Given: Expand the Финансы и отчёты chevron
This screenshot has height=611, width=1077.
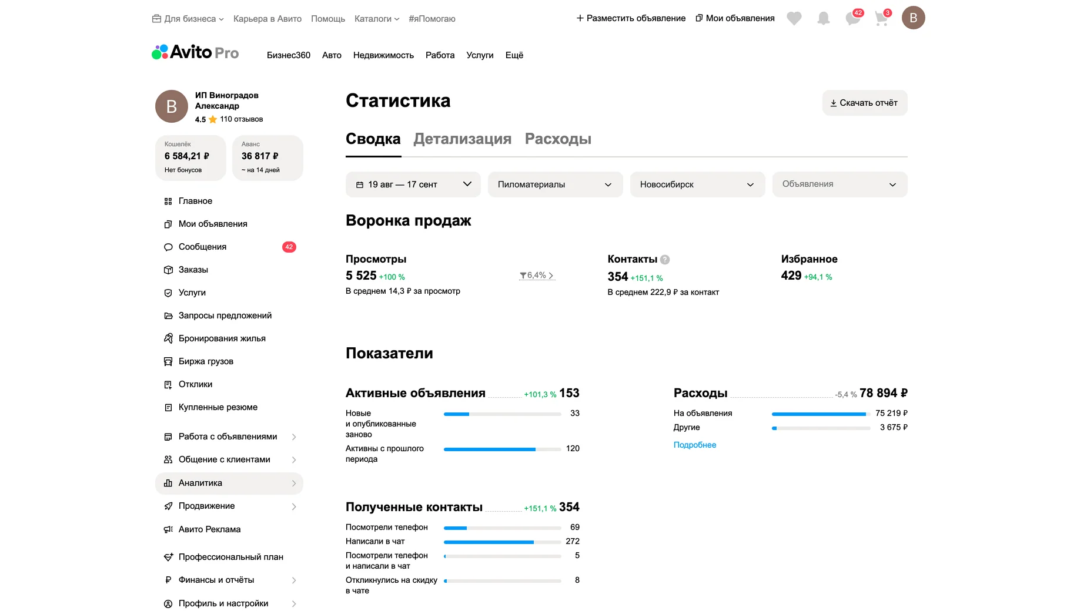Looking at the screenshot, I should [294, 580].
